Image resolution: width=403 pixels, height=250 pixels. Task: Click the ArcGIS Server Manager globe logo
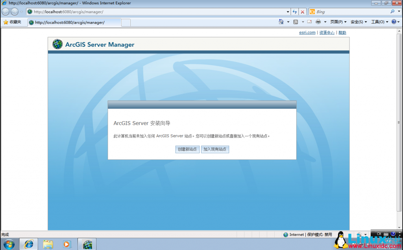click(57, 44)
